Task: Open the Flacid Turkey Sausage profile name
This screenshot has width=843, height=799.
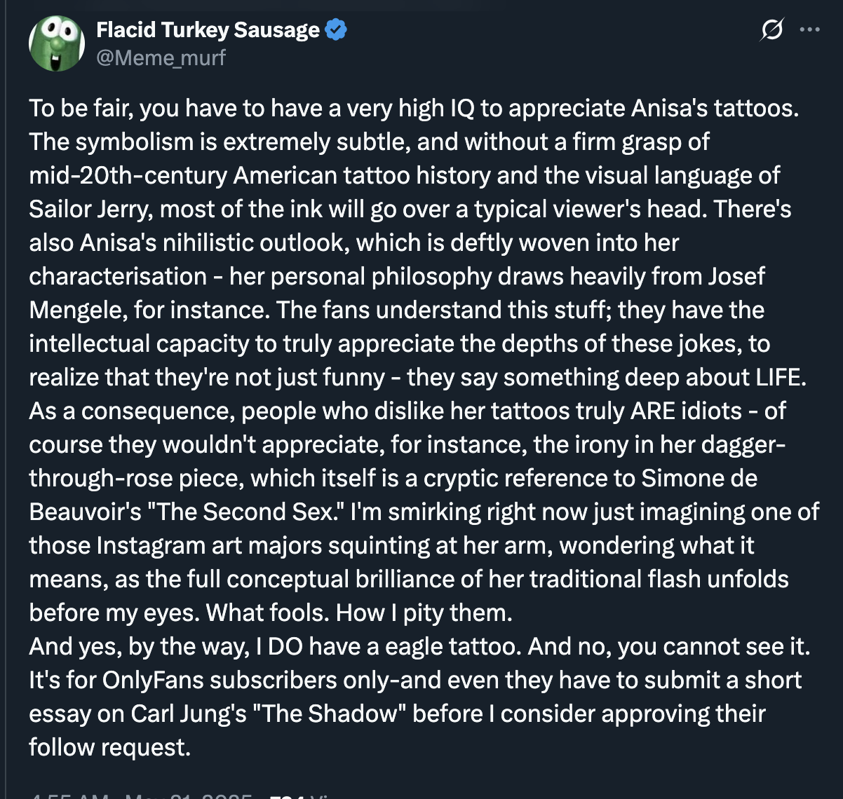Action: pyautogui.click(x=208, y=29)
